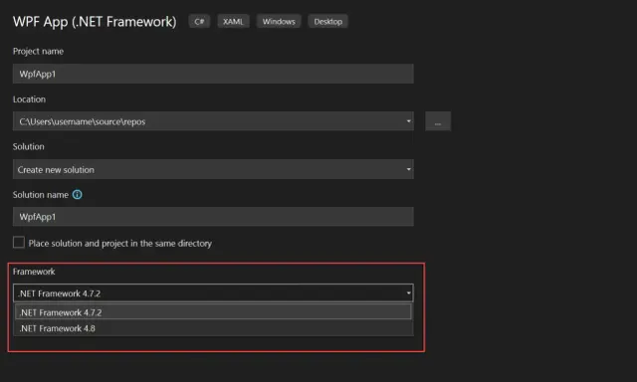Click the Project name label
The height and width of the screenshot is (382, 637).
pos(38,51)
